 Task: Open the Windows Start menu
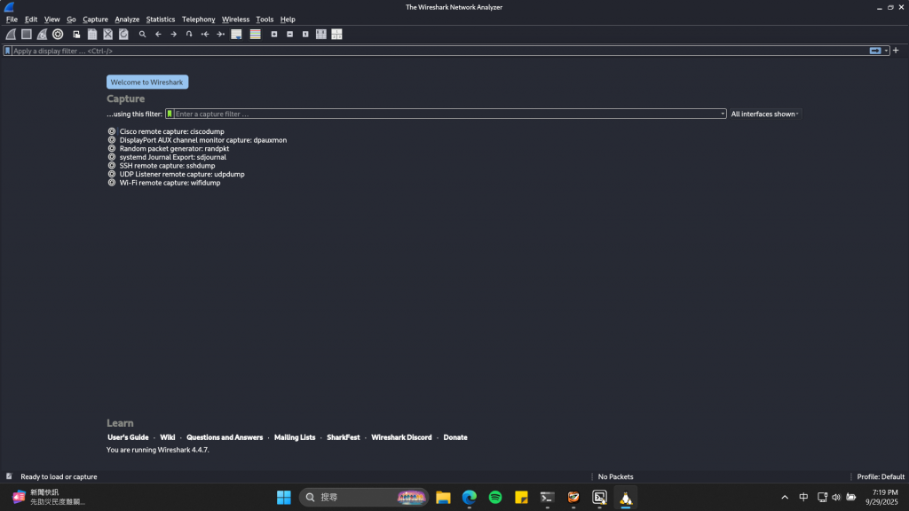click(x=283, y=497)
